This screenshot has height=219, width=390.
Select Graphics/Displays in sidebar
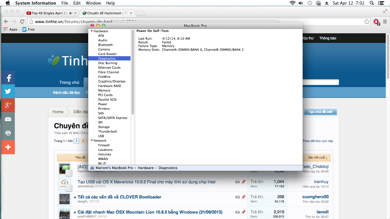(112, 81)
